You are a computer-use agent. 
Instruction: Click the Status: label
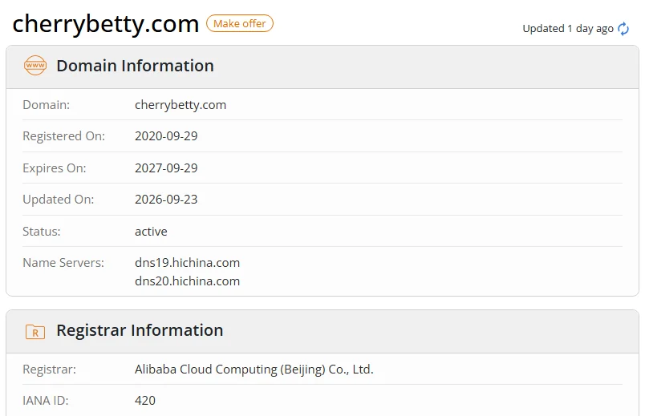click(x=42, y=232)
